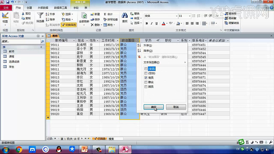
Task: Click the 新建 new record icon
Action: 92,14
